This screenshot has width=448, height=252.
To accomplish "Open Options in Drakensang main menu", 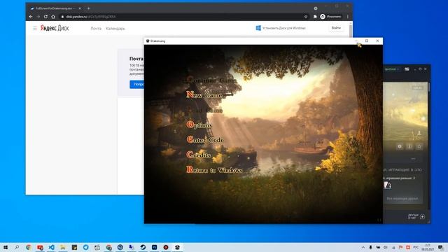I will (x=199, y=125).
